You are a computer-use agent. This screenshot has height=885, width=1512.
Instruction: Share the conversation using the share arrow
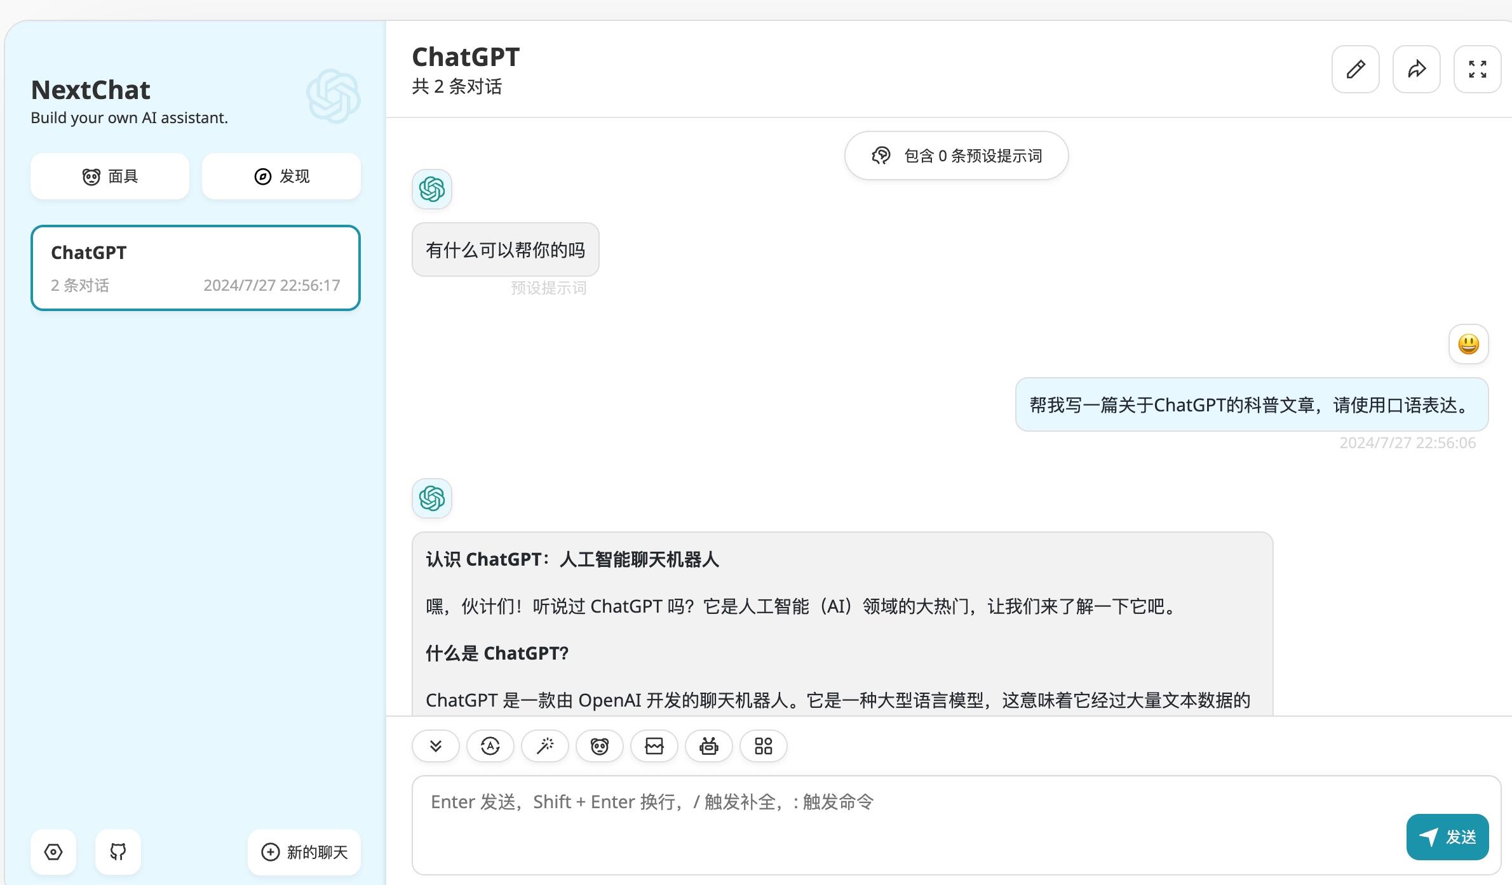click(x=1416, y=69)
